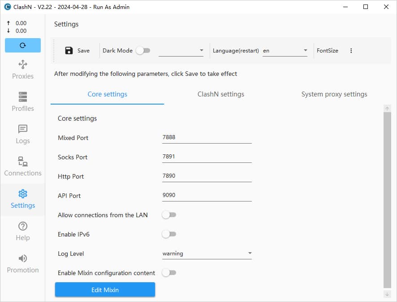Viewport: 397px width, 302px height.
Task: Click the Http Port input field
Action: (207, 176)
